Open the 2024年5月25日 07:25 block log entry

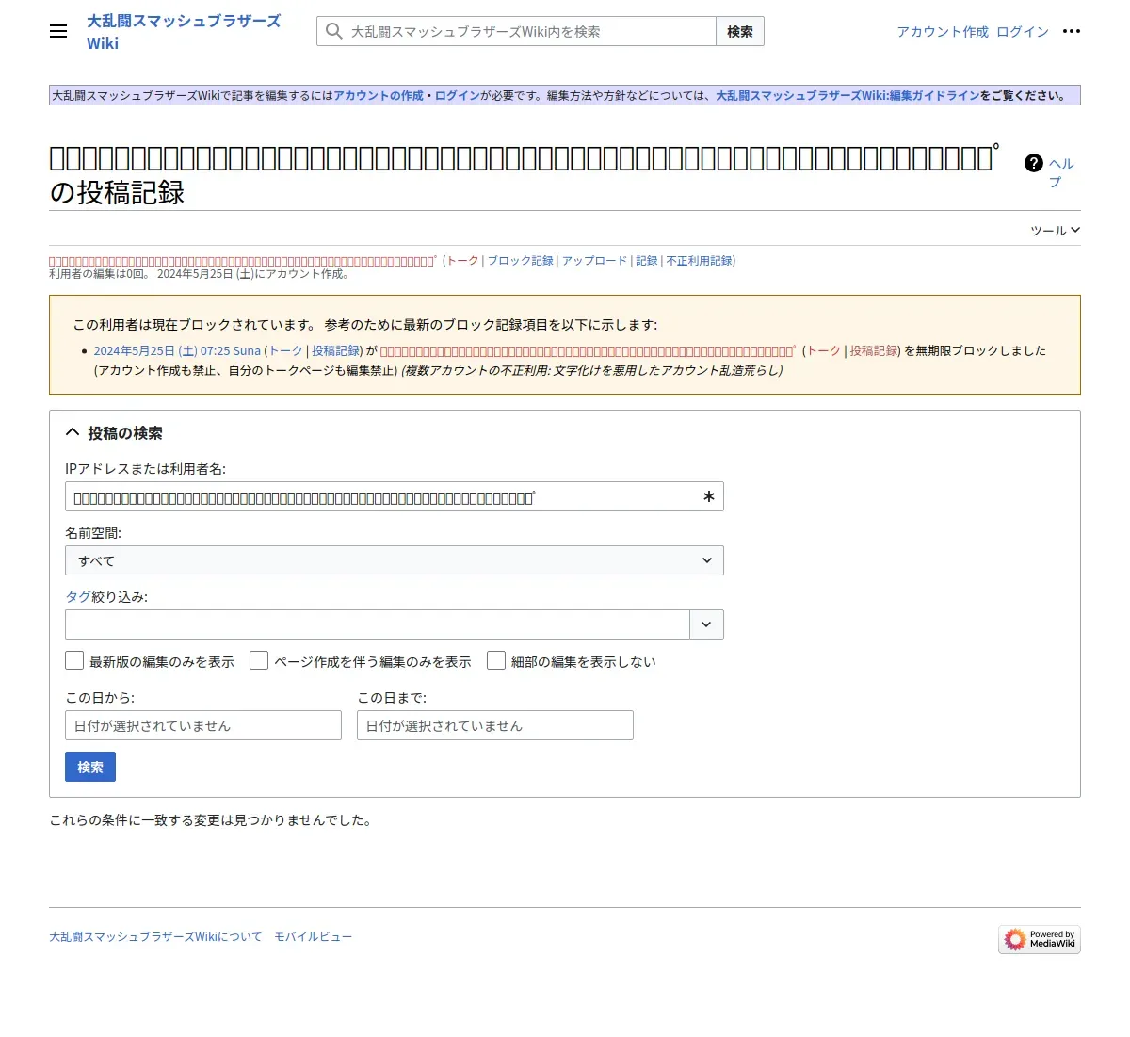click(162, 350)
